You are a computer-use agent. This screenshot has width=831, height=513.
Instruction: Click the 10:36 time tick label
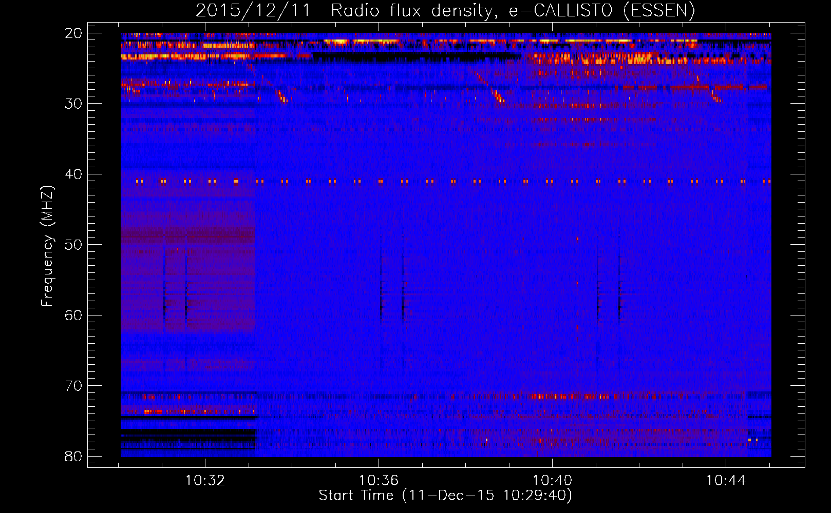[379, 481]
